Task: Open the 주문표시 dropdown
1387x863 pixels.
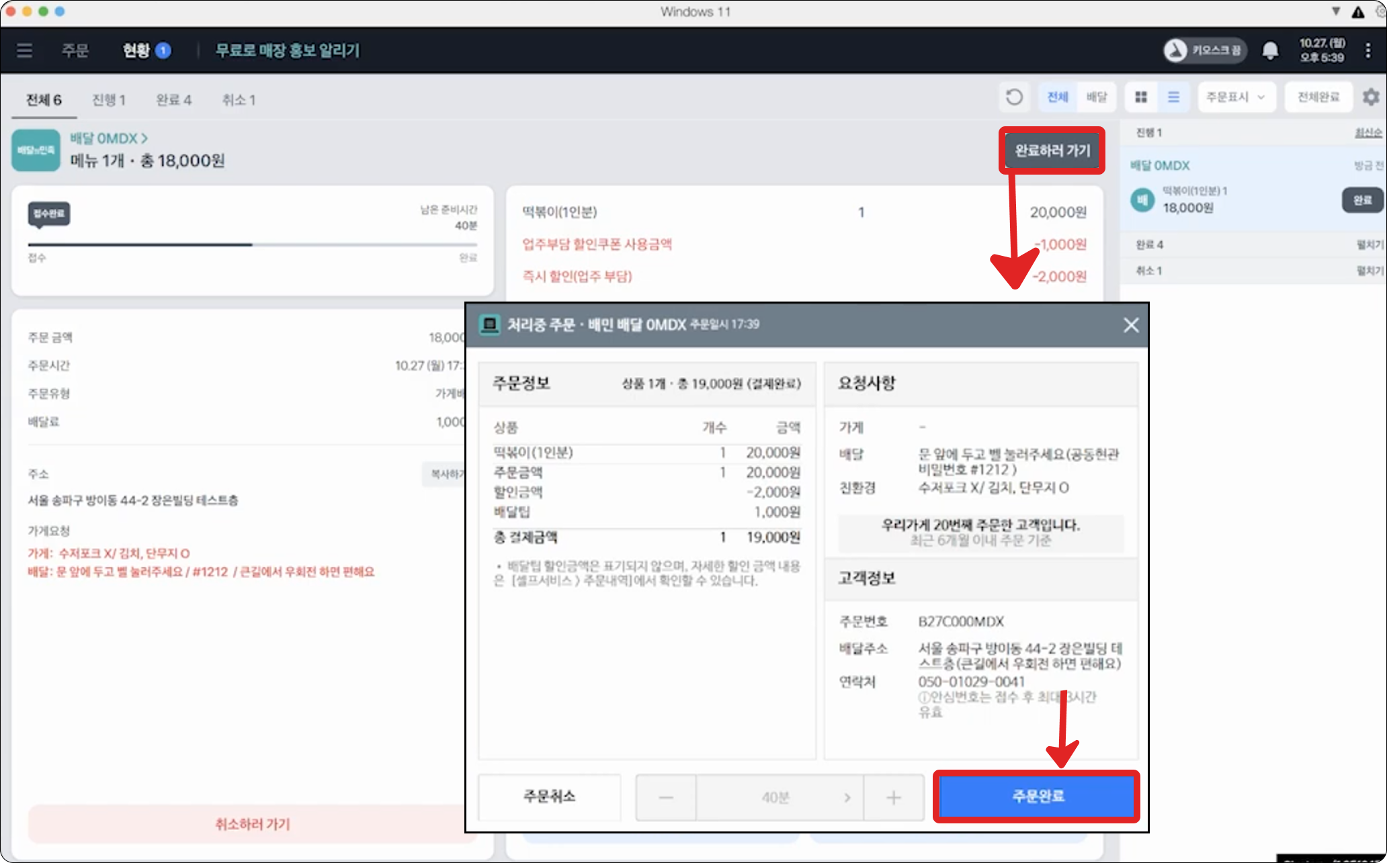Action: click(x=1235, y=97)
